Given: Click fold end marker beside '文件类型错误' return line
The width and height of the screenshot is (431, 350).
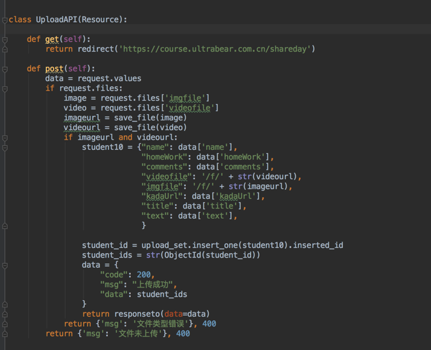Looking at the screenshot, I should (x=4, y=324).
